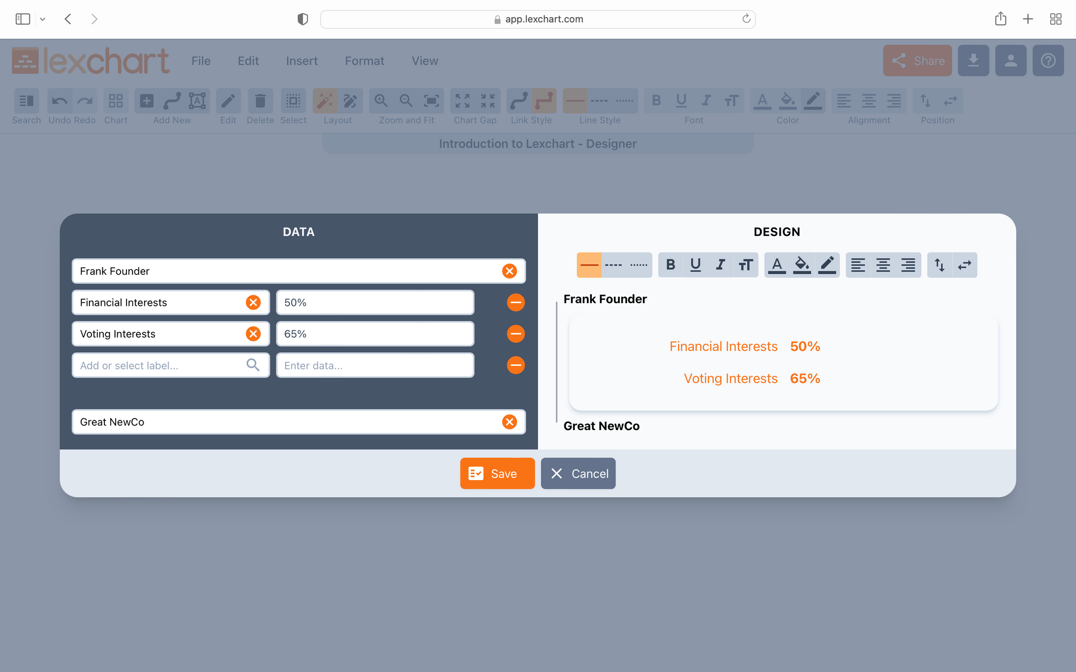The height and width of the screenshot is (672, 1076).
Task: Open the File menu
Action: tap(201, 61)
